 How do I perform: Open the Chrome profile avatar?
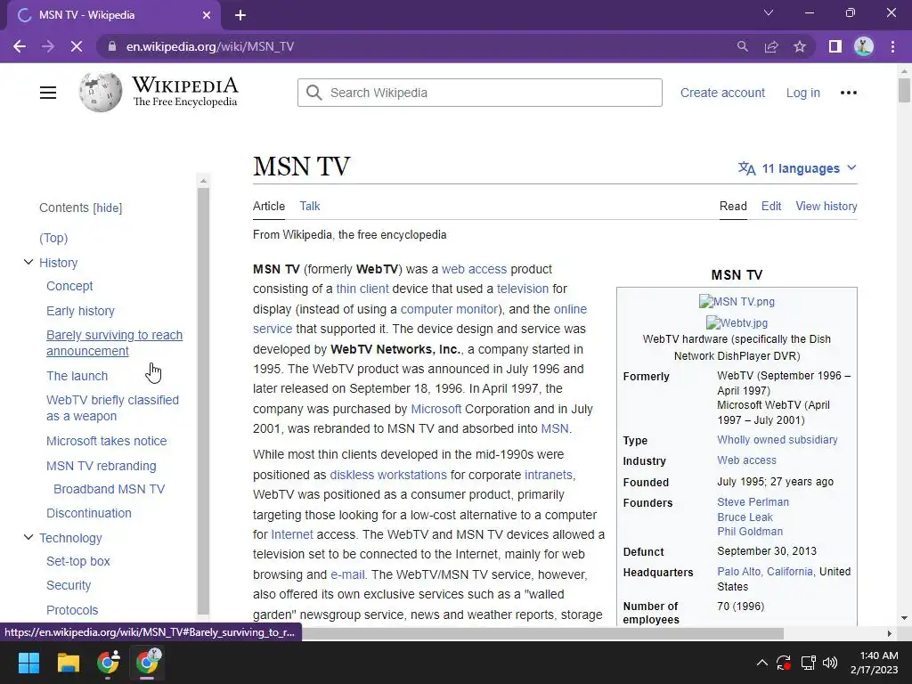click(864, 46)
